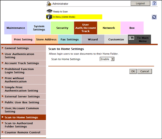The height and width of the screenshot is (139, 162).
Task: Switch to the Security tab
Action: pos(62,28)
